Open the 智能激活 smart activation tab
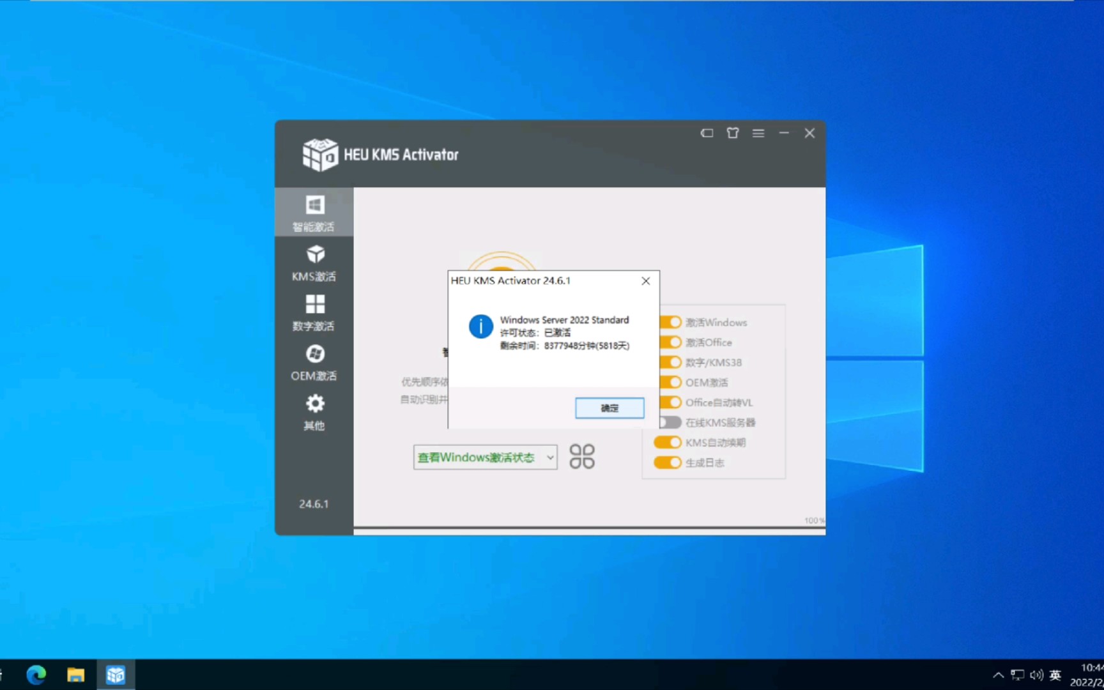 (314, 213)
